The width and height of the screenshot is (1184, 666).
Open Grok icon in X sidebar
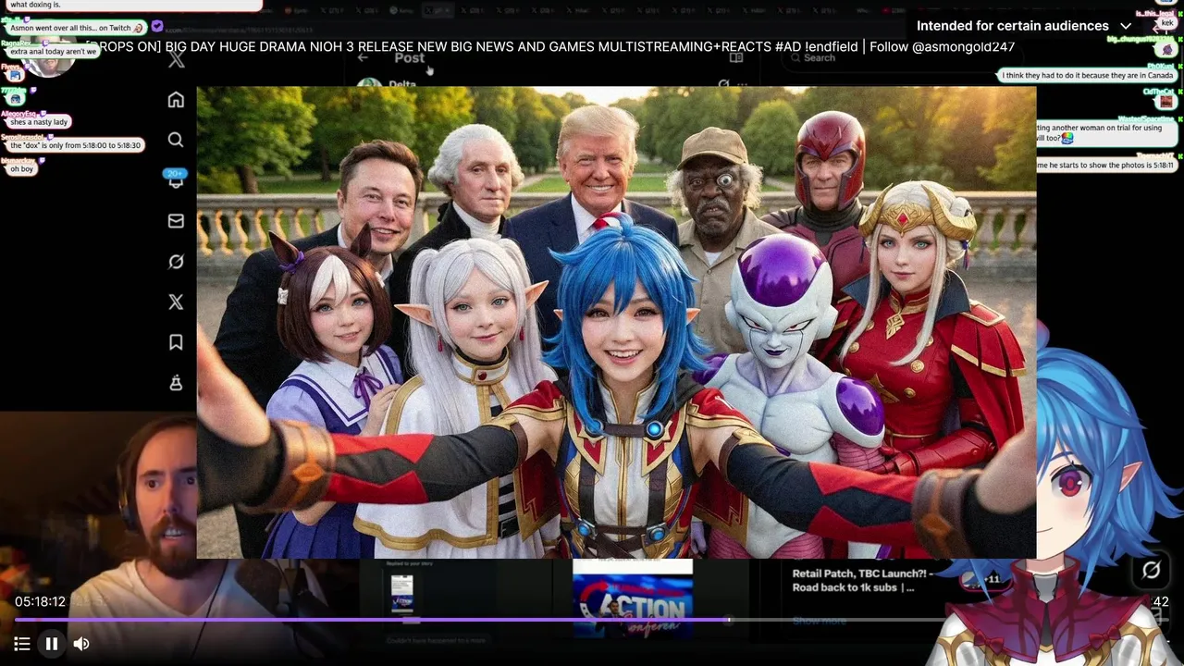click(x=176, y=262)
